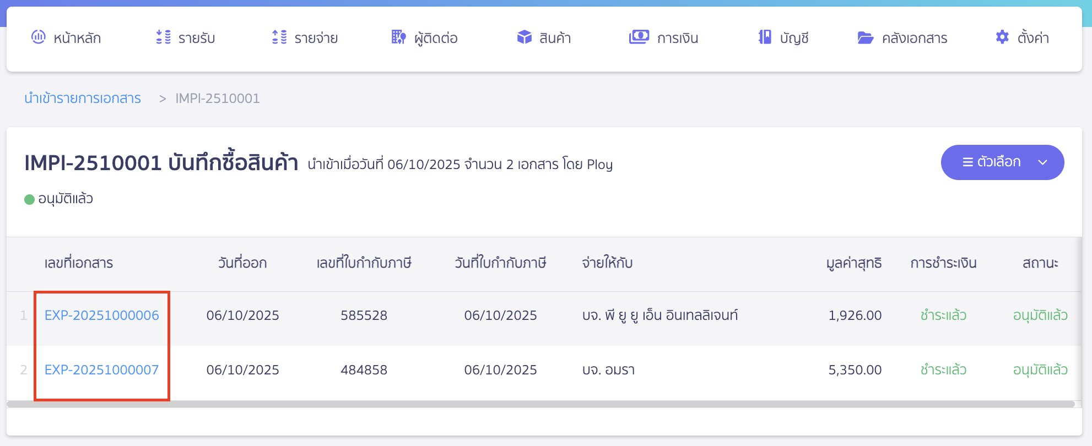Open document EXP-20251000007
The width and height of the screenshot is (1092, 446).
pyautogui.click(x=101, y=370)
